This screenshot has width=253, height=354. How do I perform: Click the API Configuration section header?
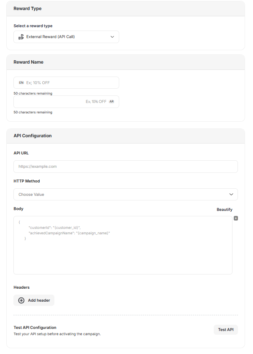coord(32,136)
